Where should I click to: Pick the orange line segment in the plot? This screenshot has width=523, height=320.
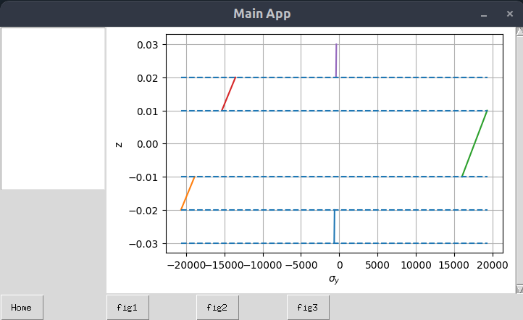coord(188,193)
